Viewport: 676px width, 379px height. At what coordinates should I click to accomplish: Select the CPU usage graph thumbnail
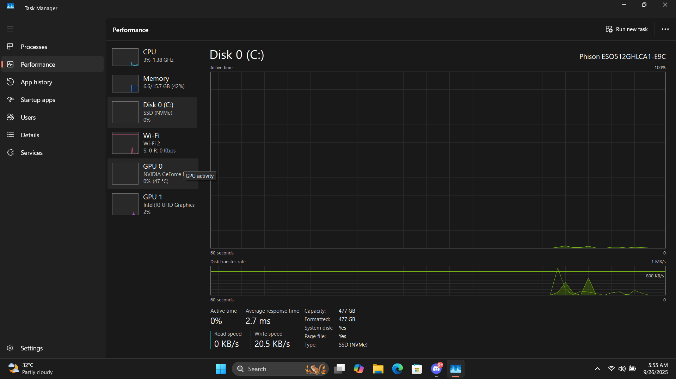[125, 57]
